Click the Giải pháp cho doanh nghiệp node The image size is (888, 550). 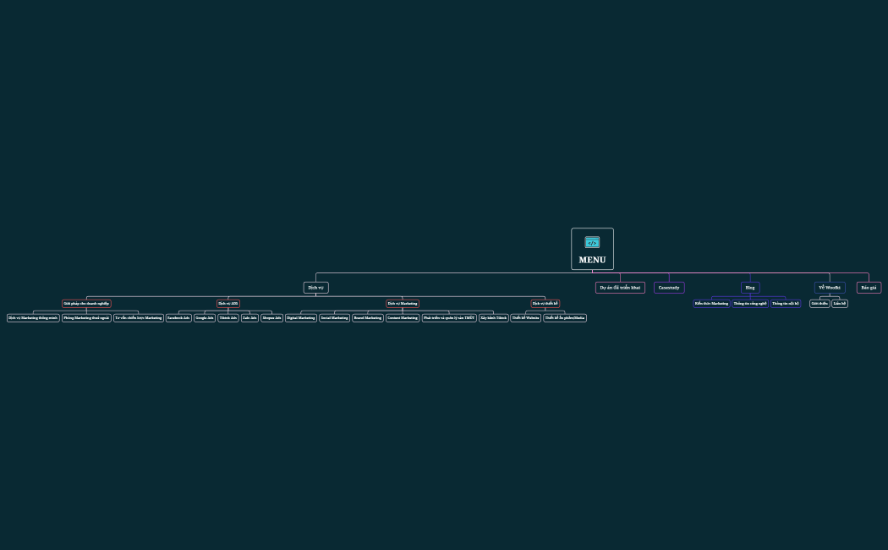pyautogui.click(x=86, y=303)
